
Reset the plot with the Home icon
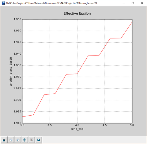[4, 140]
